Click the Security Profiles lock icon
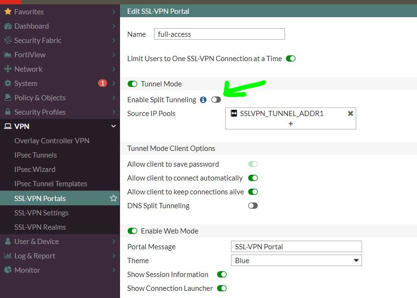 pyautogui.click(x=8, y=112)
